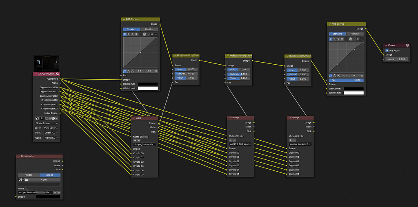Click the copper brushed UV Matte ID field
The height and width of the screenshot is (207, 418).
(36, 192)
